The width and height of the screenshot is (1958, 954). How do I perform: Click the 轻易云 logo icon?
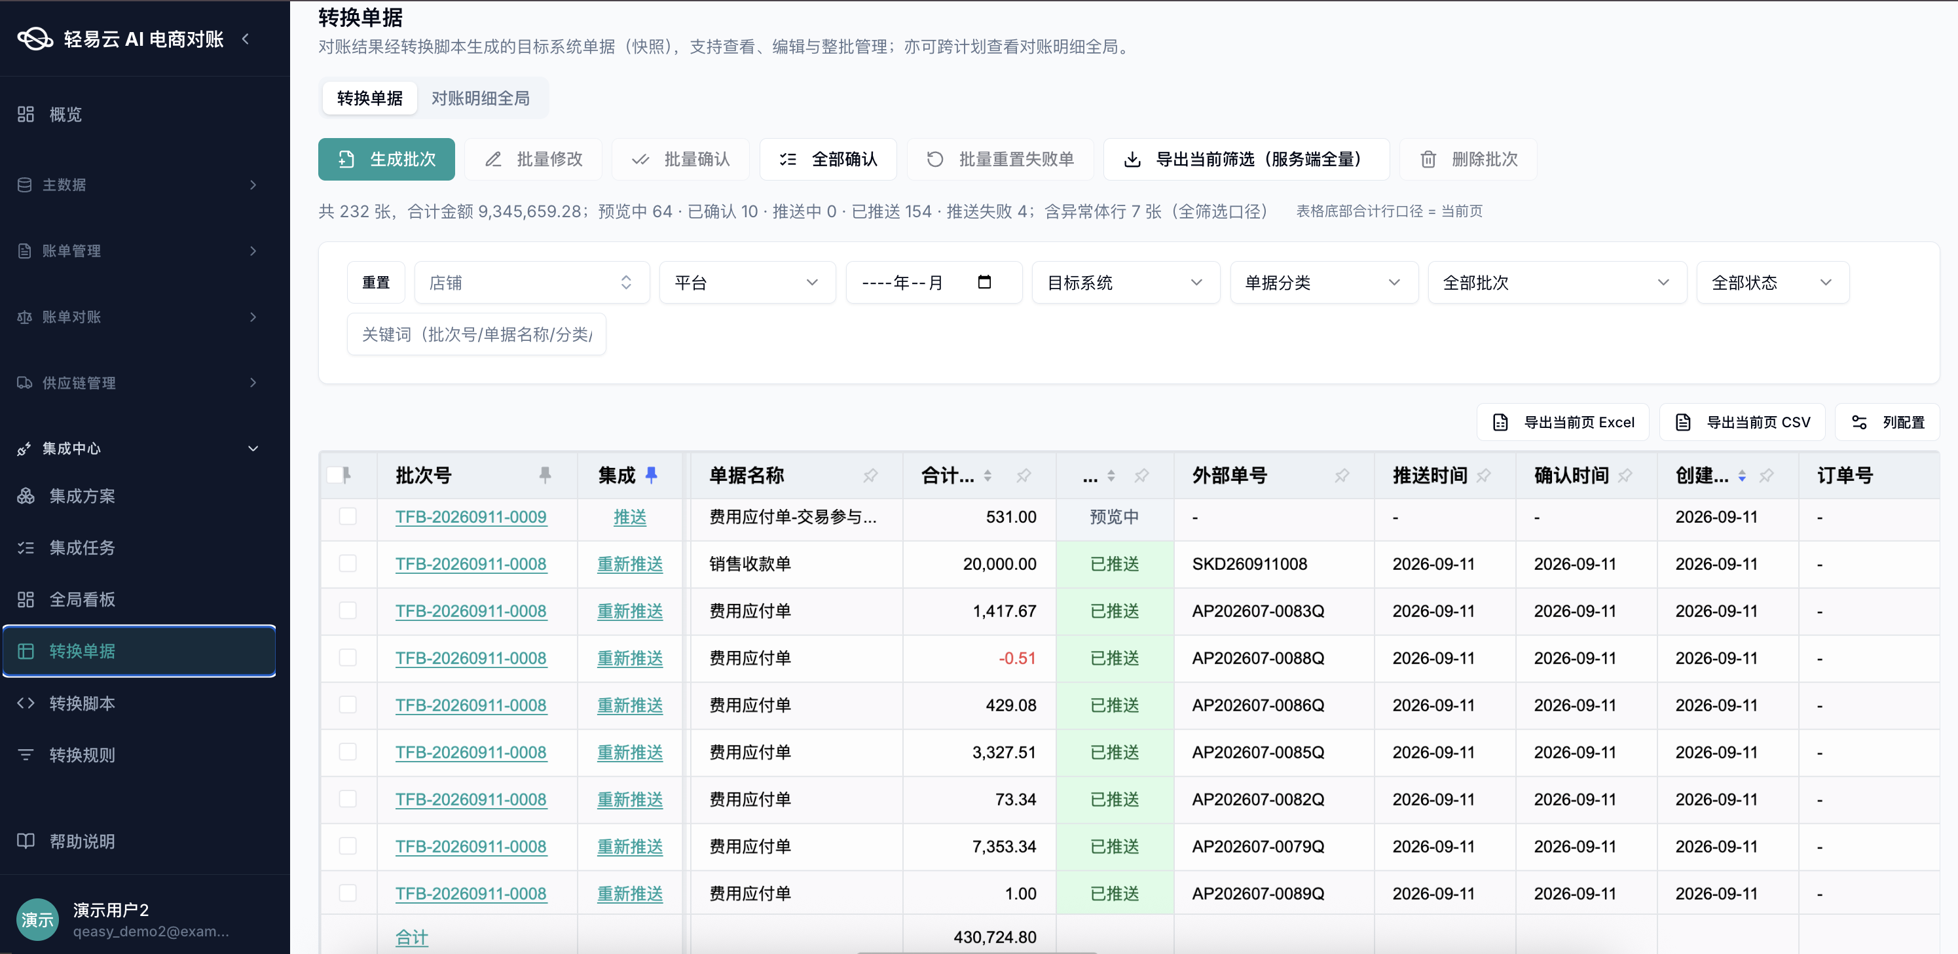pos(35,39)
